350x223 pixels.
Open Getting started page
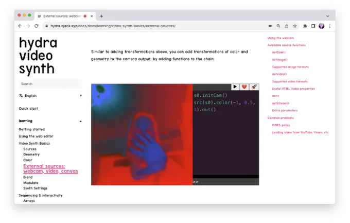click(x=32, y=129)
